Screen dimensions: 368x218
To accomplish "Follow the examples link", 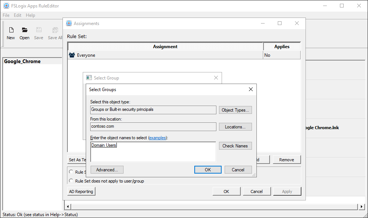I will 158,138.
